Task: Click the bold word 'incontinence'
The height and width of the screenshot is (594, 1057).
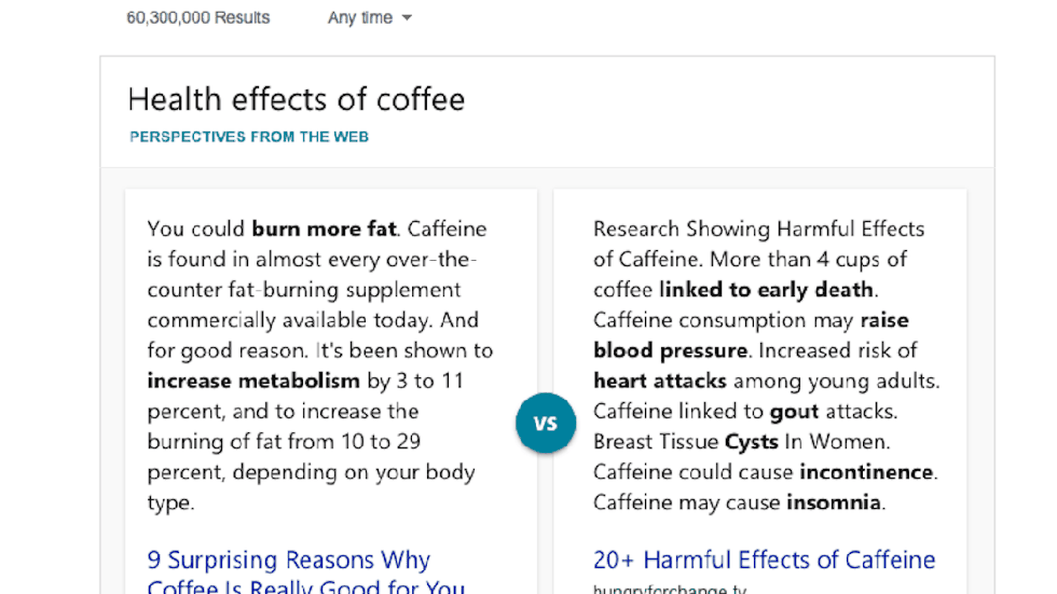Action: tap(865, 472)
